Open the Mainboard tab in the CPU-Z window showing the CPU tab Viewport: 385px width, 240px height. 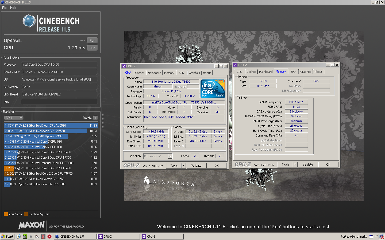[x=154, y=73]
